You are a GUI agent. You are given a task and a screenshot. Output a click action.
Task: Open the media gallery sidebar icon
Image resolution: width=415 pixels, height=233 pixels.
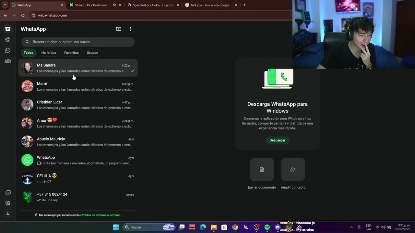(x=8, y=193)
